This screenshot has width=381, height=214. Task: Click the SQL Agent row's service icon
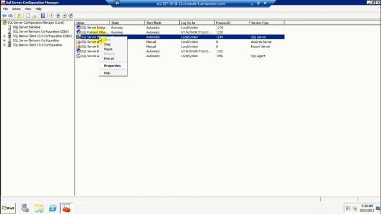[79, 56]
